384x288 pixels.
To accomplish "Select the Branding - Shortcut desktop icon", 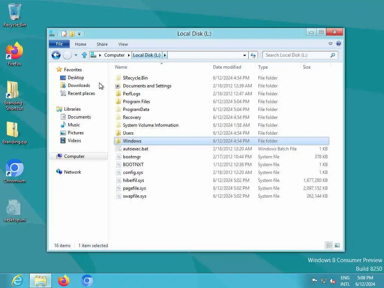I will pyautogui.click(x=15, y=96).
